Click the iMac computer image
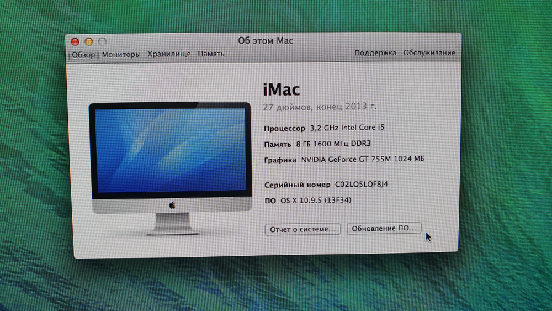 (171, 168)
